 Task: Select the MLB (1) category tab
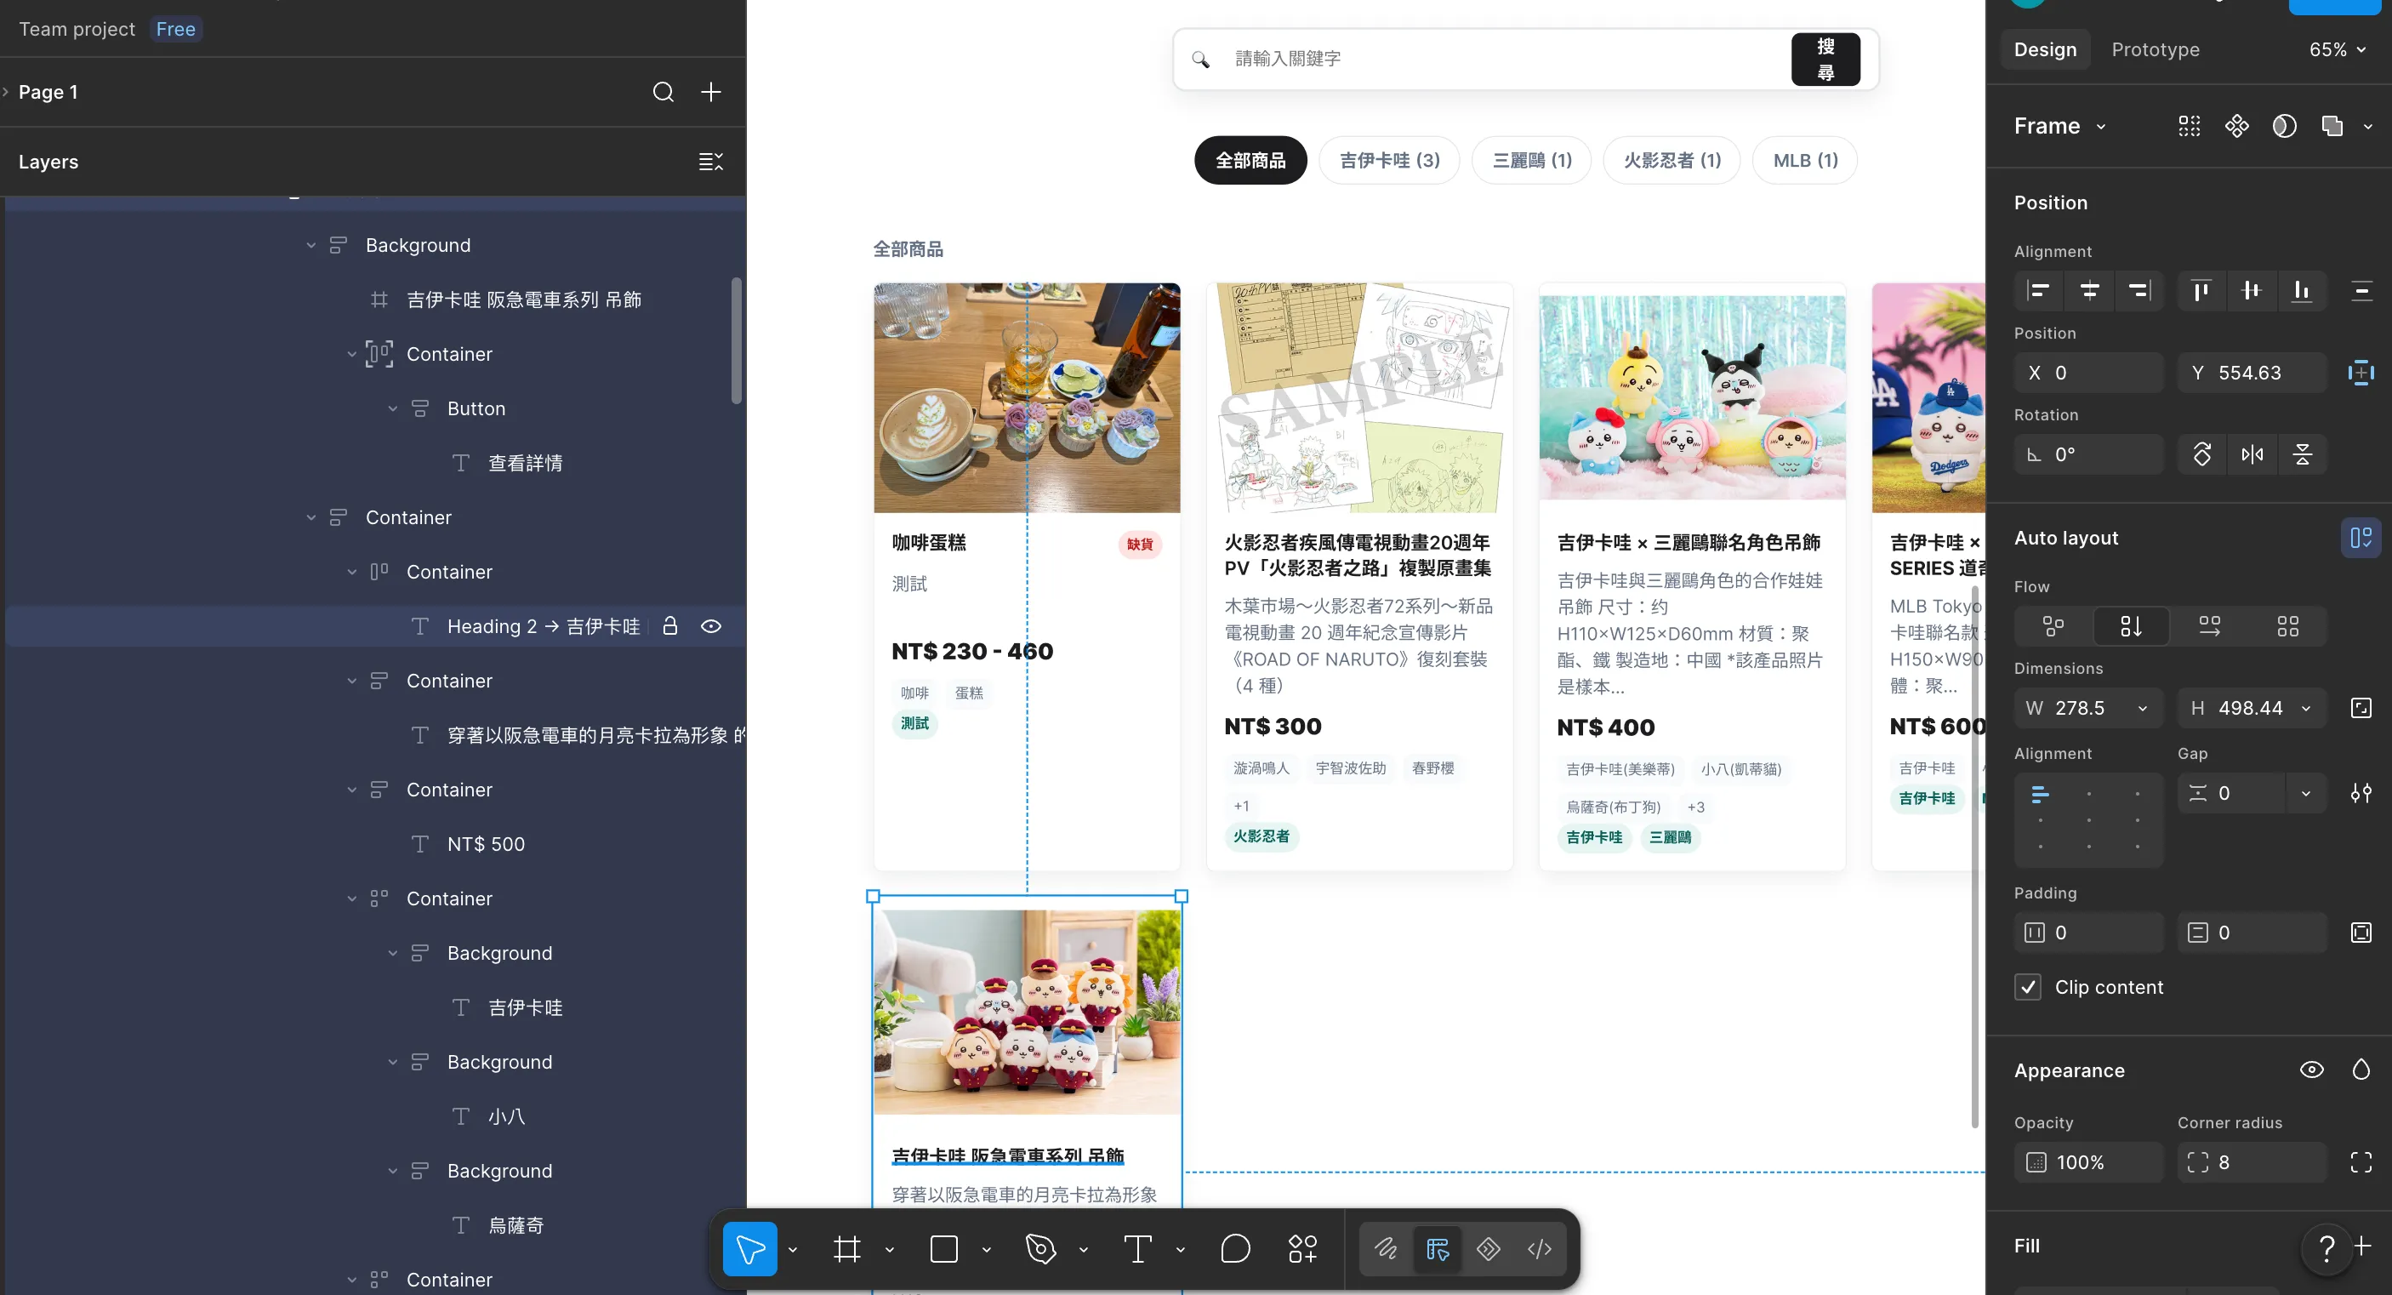pyautogui.click(x=1805, y=160)
